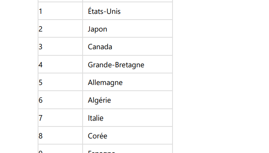Select the Algérie cell
269x153 pixels.
[x=128, y=100]
